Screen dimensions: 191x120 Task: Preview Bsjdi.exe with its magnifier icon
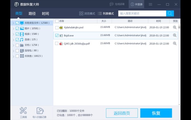tap(175, 35)
